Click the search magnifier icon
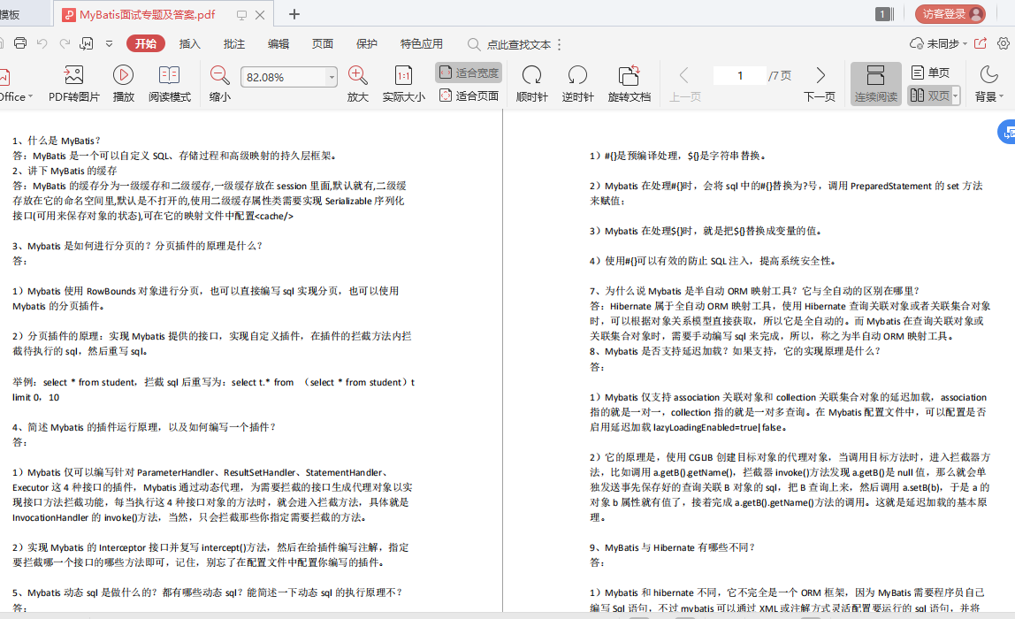Image resolution: width=1015 pixels, height=619 pixels. pos(474,44)
